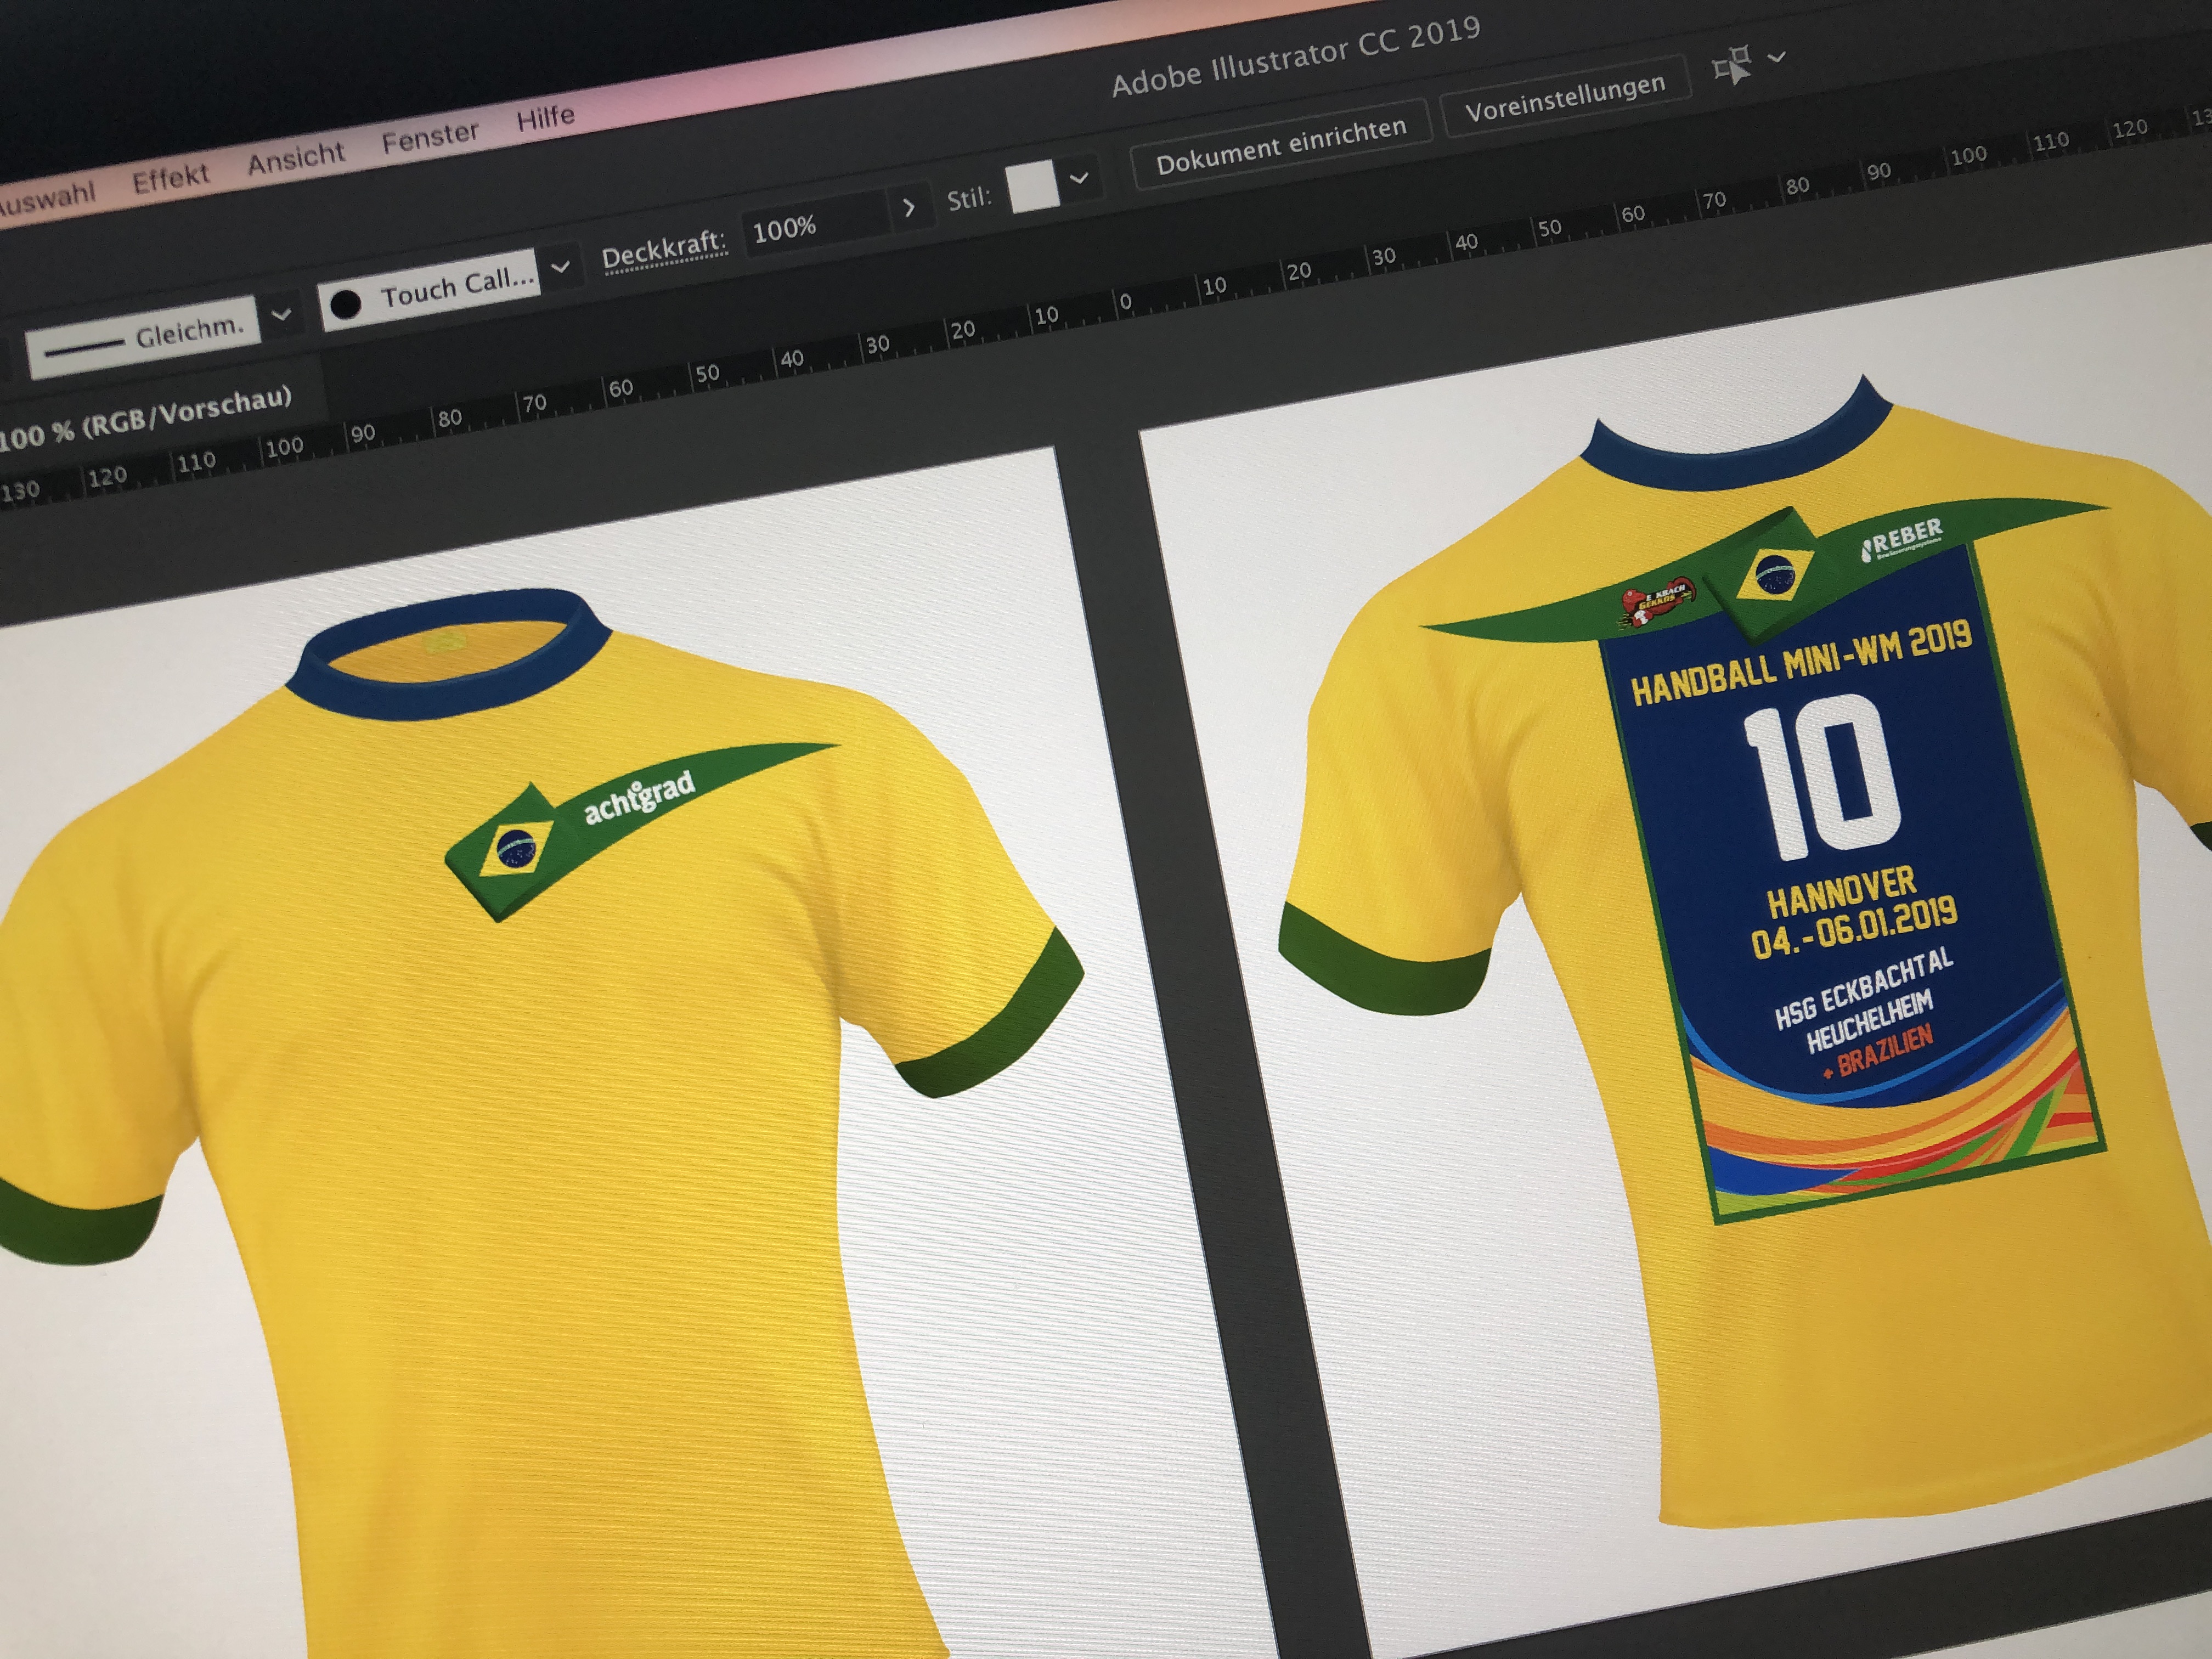Expand the Touch Call... brush chevron
This screenshot has width=2212, height=1659.
(x=561, y=266)
